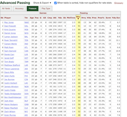Open Tom Brady player page
This screenshot has height=117, width=127.
point(9,62)
